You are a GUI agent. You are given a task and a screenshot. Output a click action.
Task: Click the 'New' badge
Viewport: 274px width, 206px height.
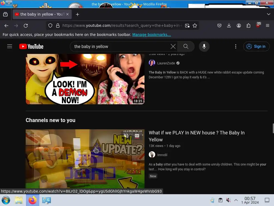(153, 176)
